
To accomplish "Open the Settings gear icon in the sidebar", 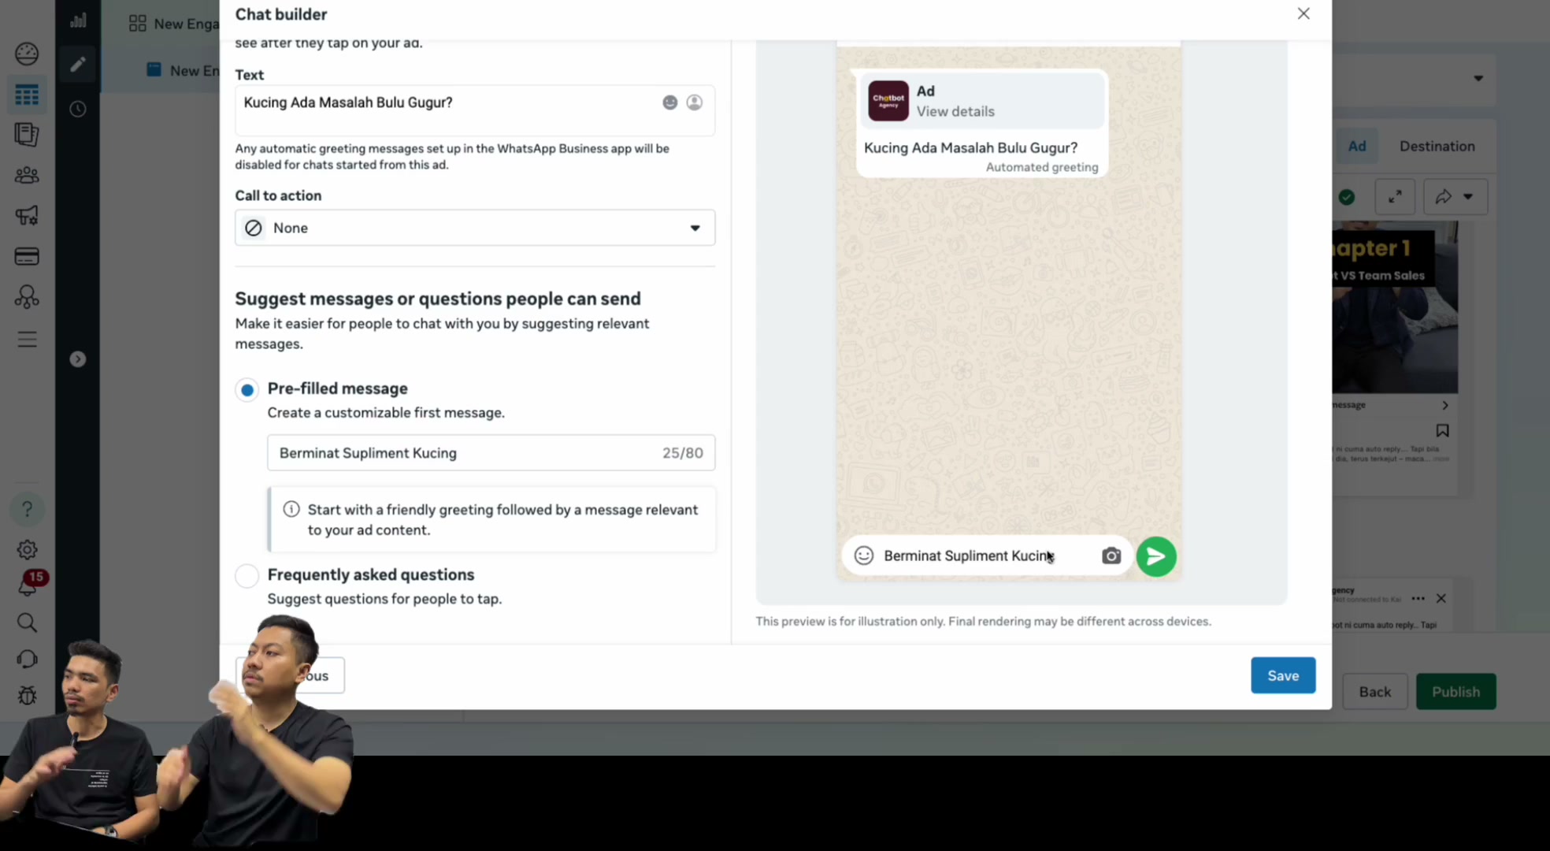I will click(x=27, y=549).
